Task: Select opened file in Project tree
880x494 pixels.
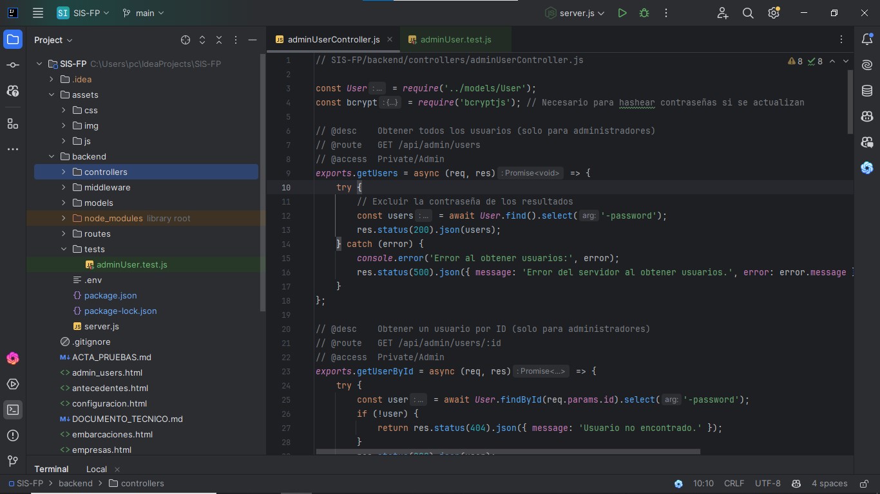Action: point(186,40)
